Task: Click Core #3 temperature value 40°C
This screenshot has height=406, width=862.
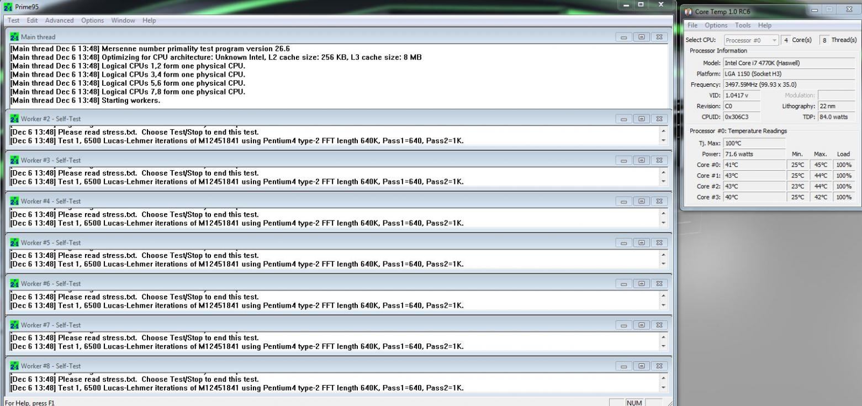Action: tap(754, 197)
